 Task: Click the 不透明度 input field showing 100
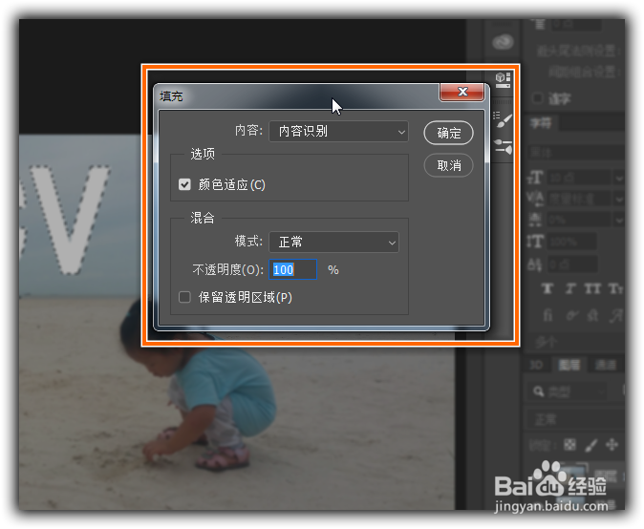click(292, 269)
